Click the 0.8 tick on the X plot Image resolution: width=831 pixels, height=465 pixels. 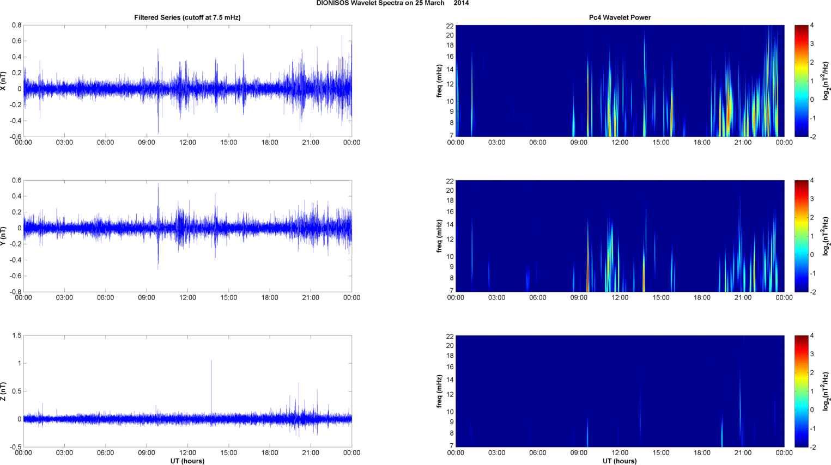[x=16, y=26]
